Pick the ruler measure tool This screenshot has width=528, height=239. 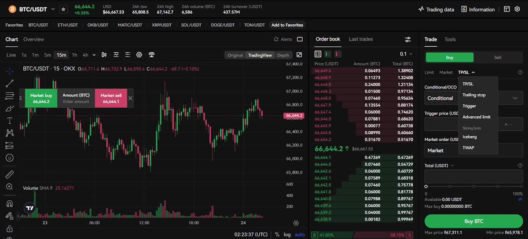tap(10, 174)
